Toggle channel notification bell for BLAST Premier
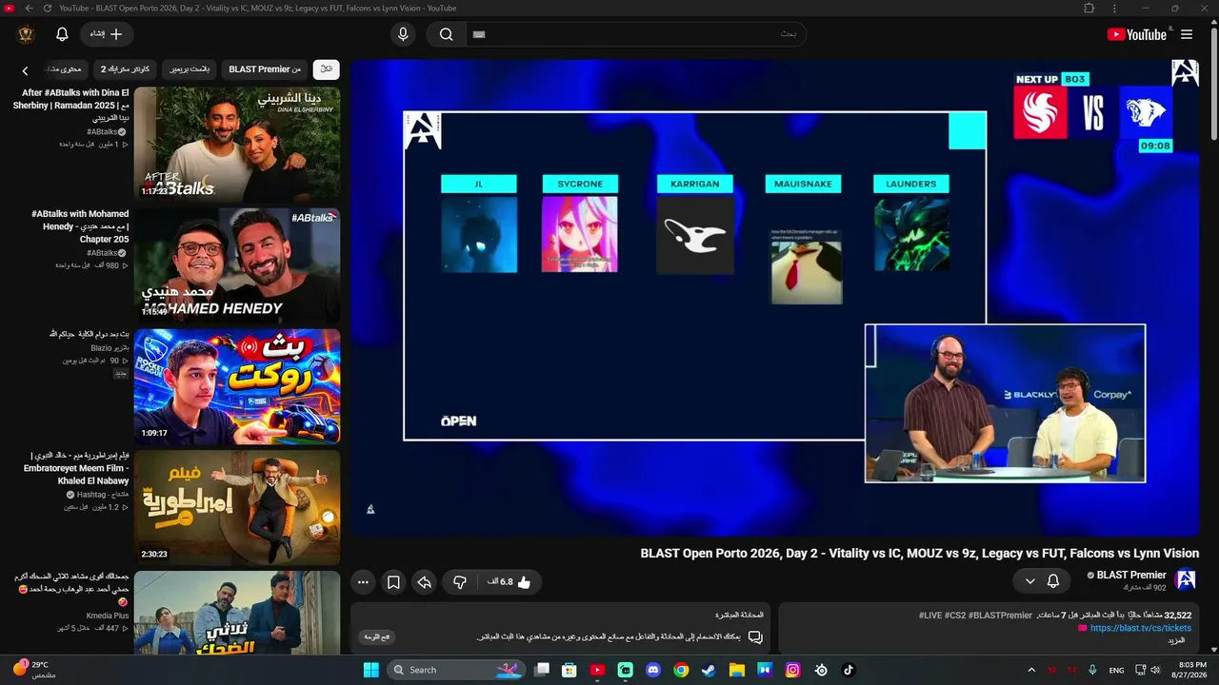This screenshot has width=1219, height=685. [x=1053, y=580]
